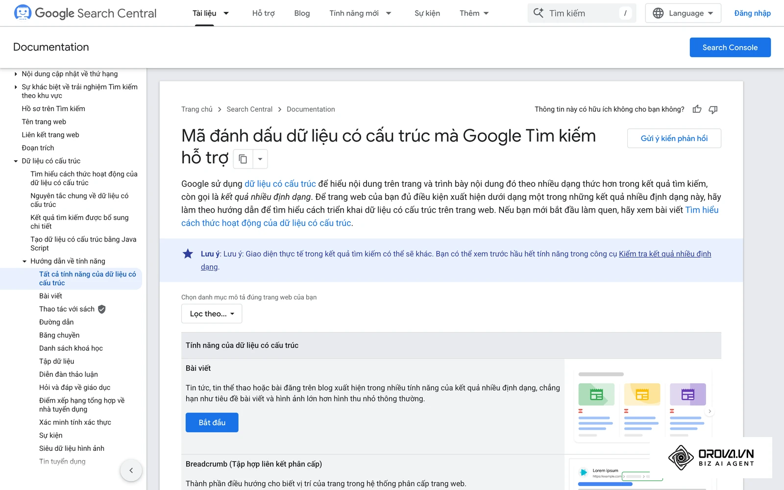Click the thumbs up helpful icon
The image size is (784, 490).
click(697, 109)
